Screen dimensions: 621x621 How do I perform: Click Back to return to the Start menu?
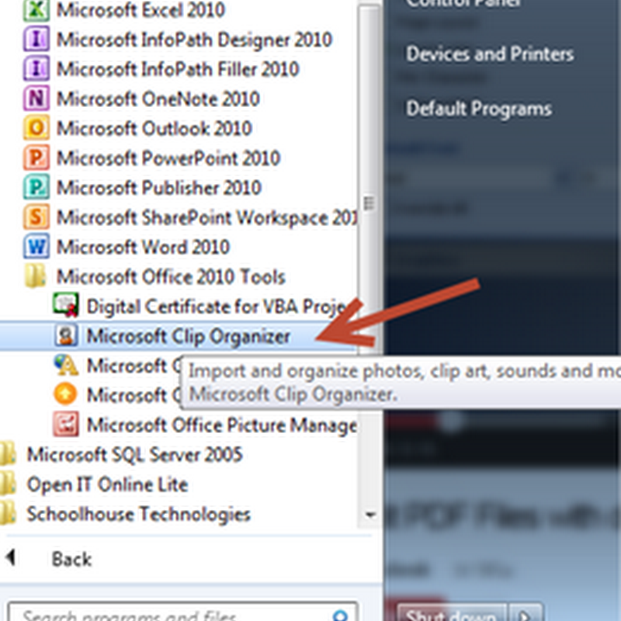pyautogui.click(x=71, y=559)
